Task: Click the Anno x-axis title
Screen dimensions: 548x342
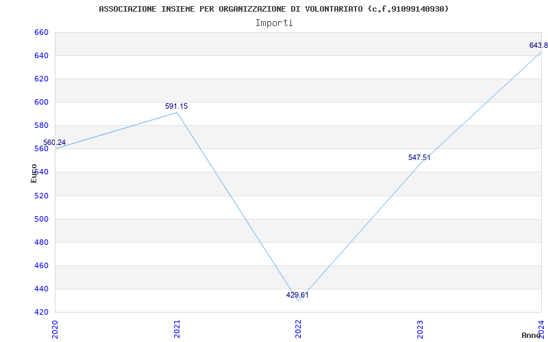Action: point(531,335)
